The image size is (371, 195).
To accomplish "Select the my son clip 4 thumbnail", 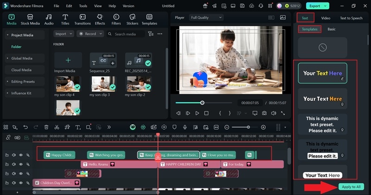I will 68,84.
